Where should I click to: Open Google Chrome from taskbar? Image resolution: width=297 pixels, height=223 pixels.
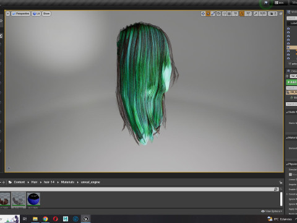[45, 219]
